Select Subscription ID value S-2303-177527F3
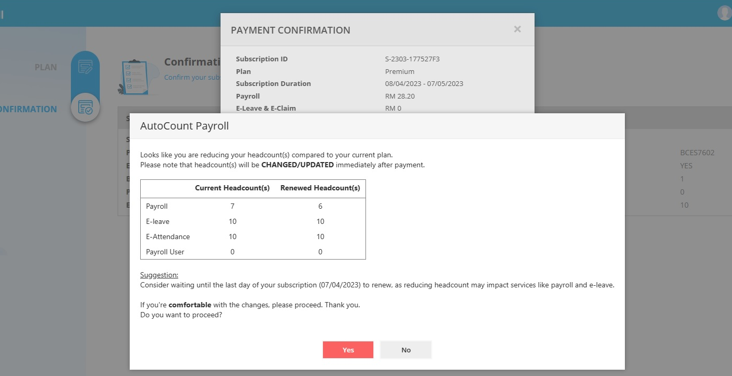Screen dimensions: 732x376 (x=412, y=59)
